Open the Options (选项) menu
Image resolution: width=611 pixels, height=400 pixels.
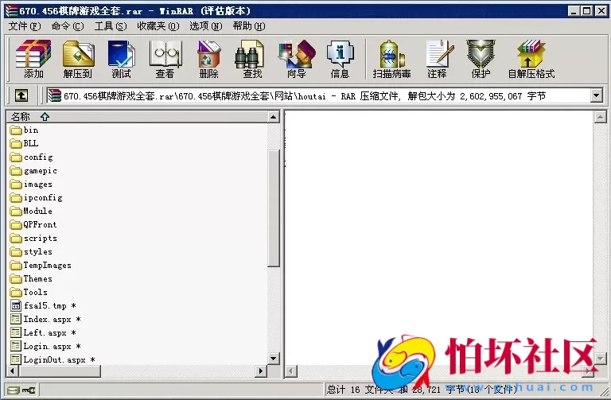click(x=205, y=25)
